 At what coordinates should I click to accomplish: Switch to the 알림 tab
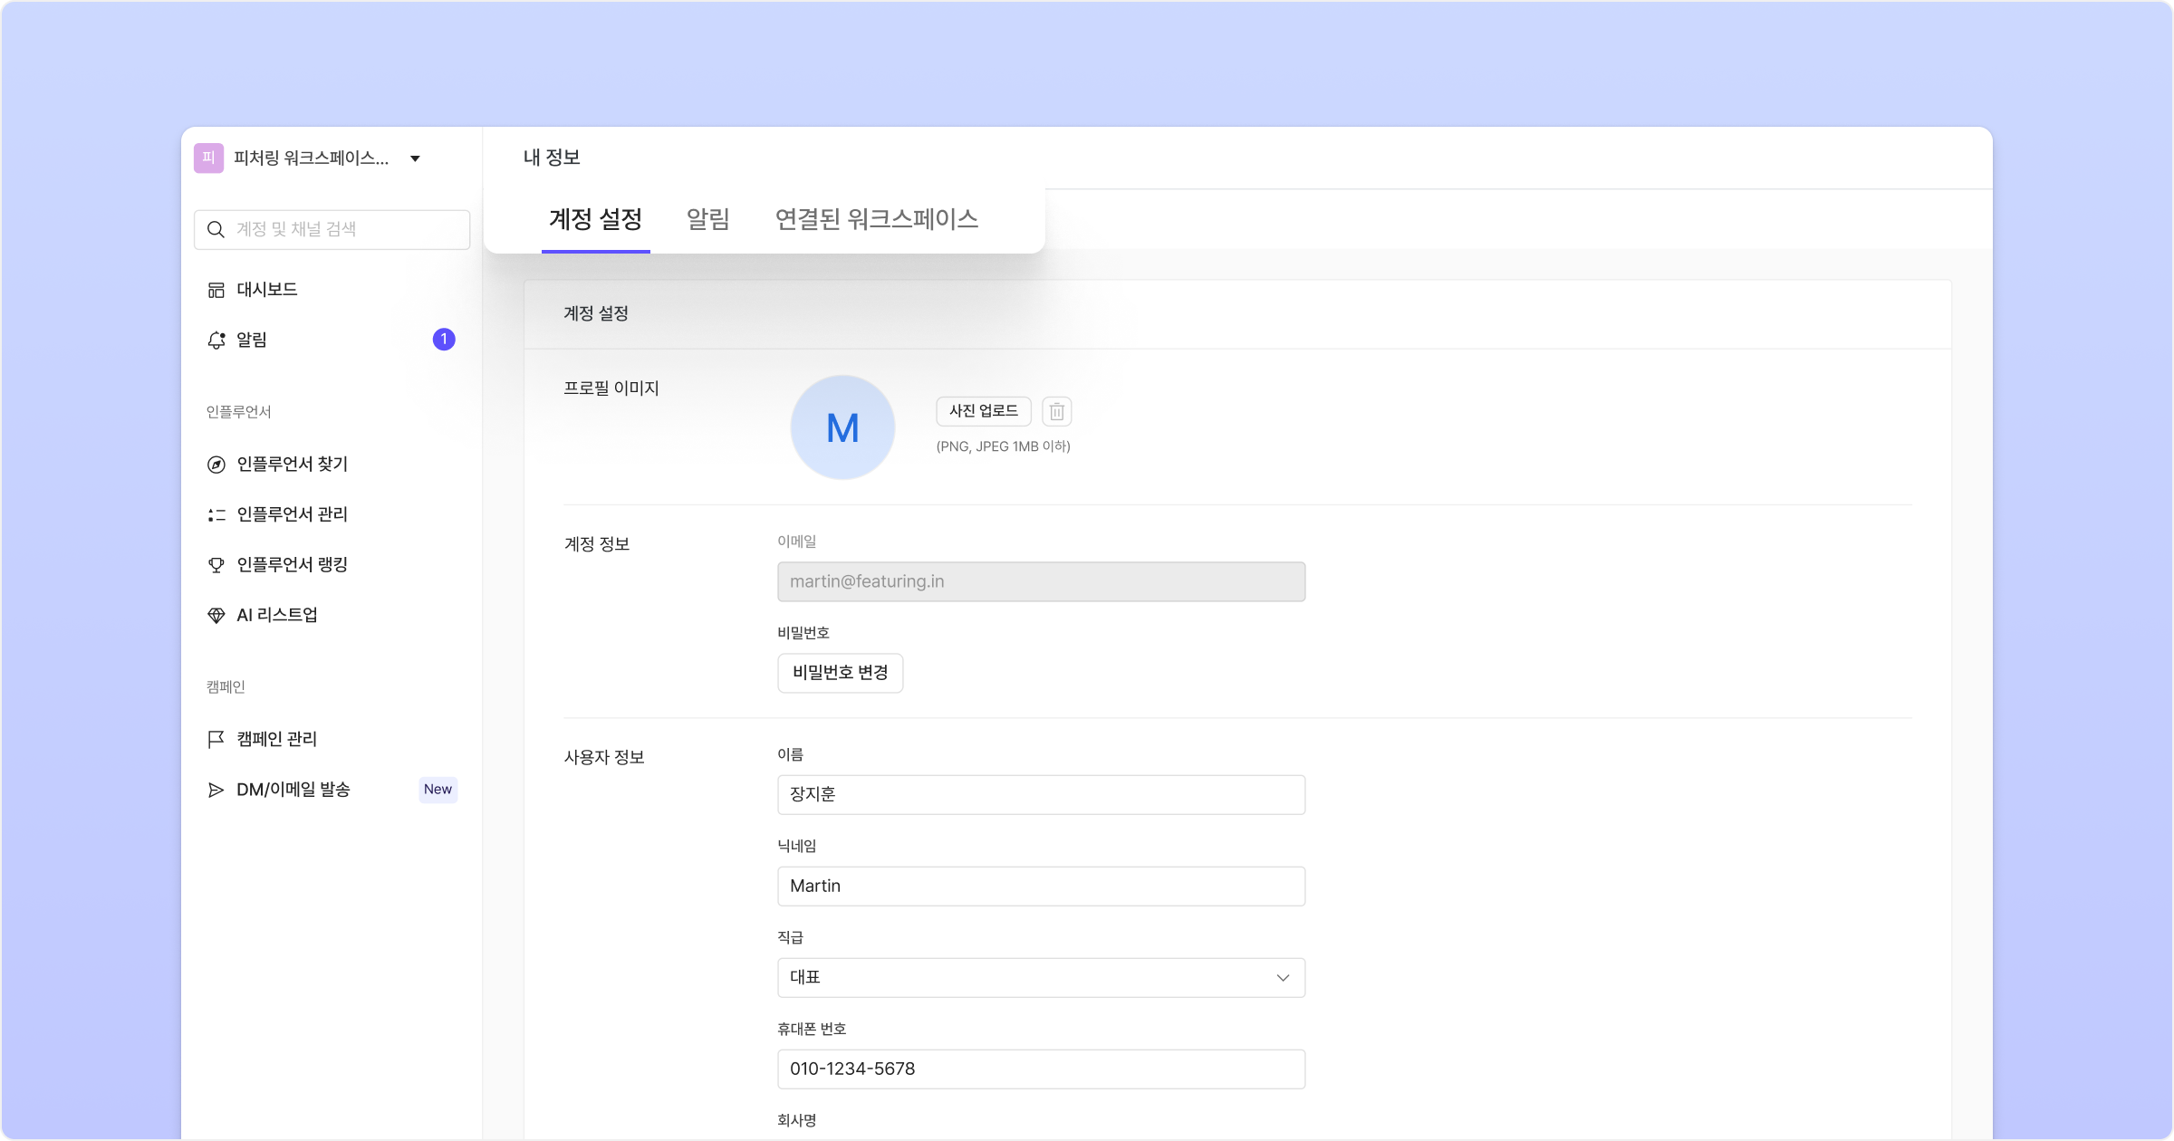click(707, 219)
